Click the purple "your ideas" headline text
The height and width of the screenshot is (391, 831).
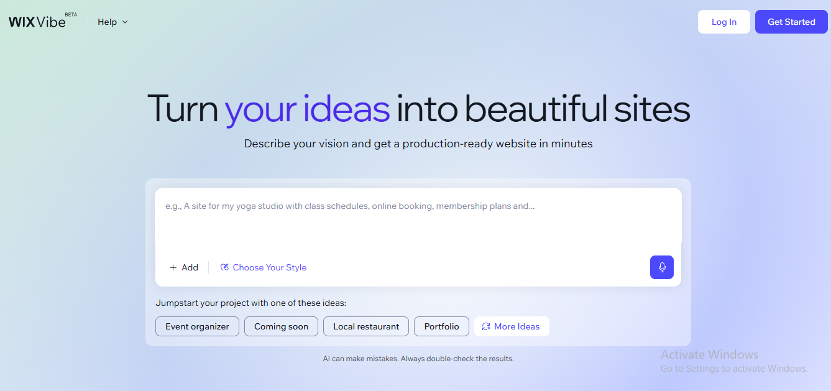pos(307,108)
